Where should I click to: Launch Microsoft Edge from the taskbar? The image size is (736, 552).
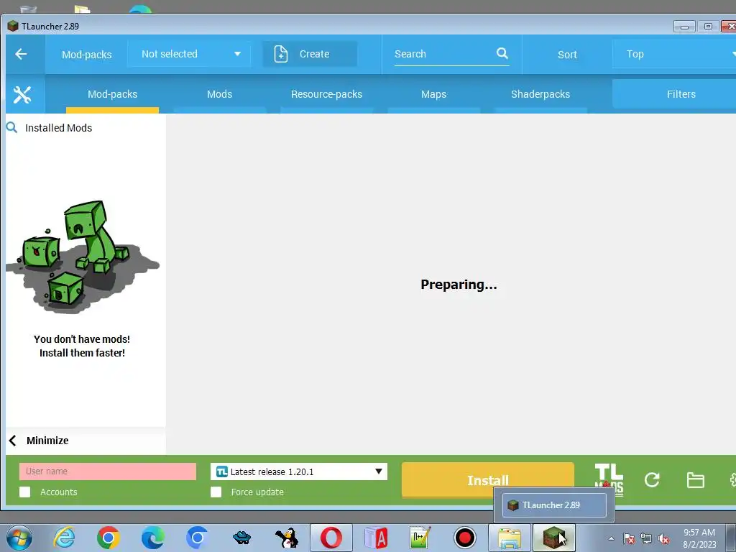coord(152,538)
